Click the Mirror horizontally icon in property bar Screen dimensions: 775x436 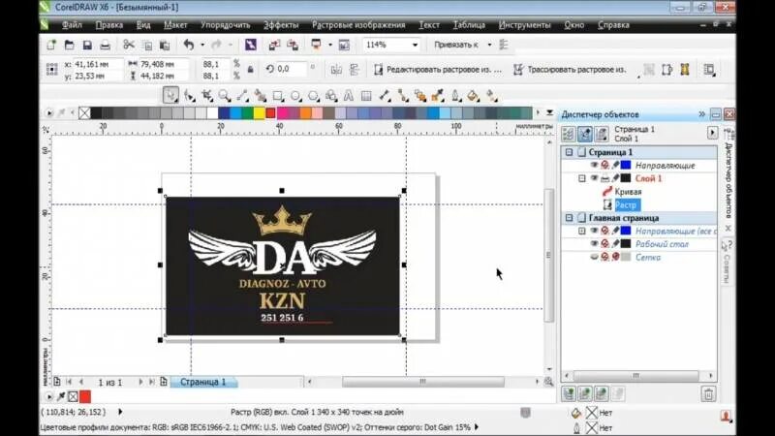click(336, 70)
